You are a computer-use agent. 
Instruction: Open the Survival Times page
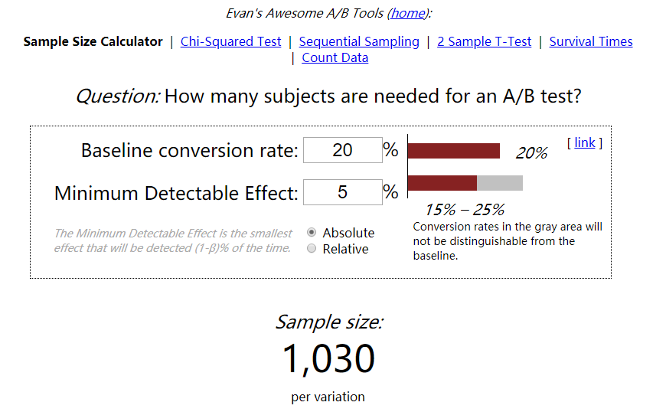point(591,41)
